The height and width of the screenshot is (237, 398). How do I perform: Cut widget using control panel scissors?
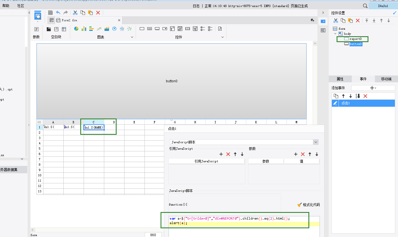pos(336,20)
